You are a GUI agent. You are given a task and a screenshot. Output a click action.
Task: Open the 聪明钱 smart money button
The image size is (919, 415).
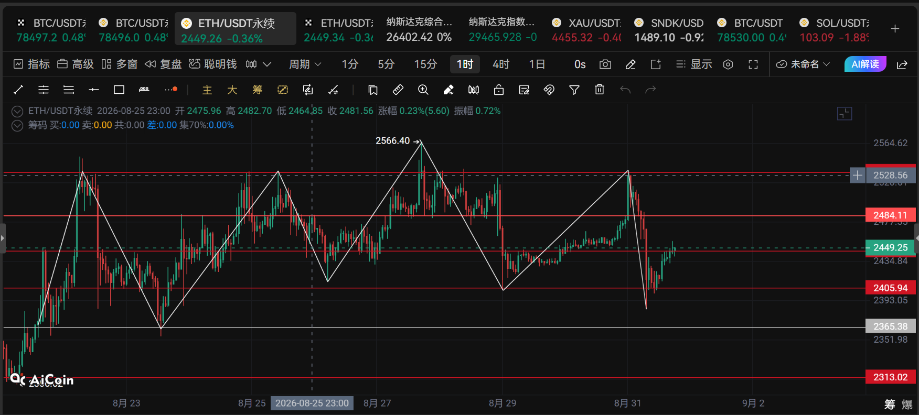(213, 64)
